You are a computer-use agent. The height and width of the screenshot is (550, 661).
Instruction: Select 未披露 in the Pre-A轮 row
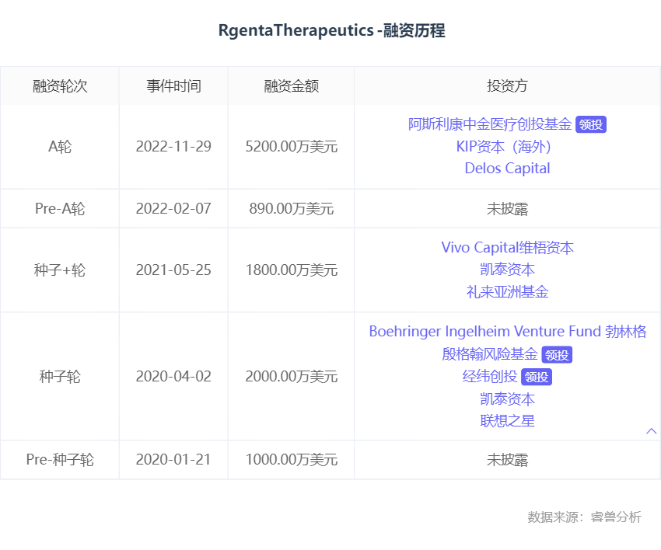pyautogui.click(x=507, y=208)
